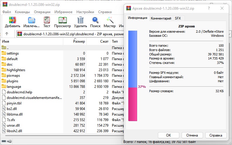Click packed value 1 784 370
This screenshot has width=232, height=145.
click(x=101, y=76)
